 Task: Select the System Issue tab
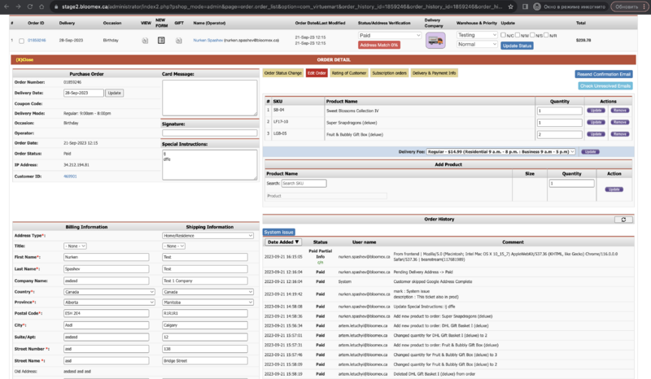[279, 232]
